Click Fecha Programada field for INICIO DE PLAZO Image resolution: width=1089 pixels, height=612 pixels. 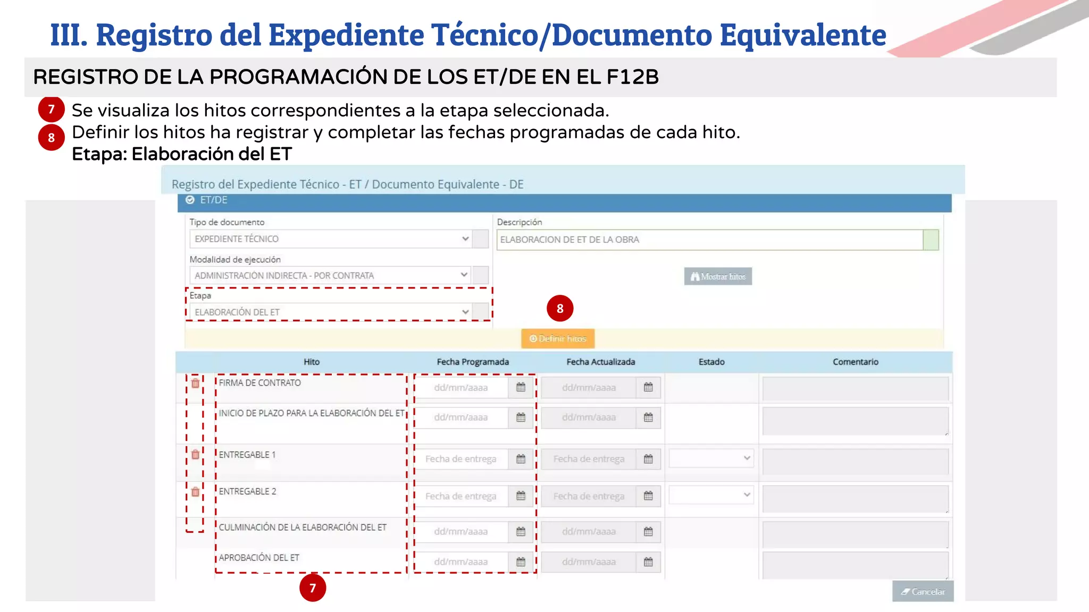tap(461, 418)
